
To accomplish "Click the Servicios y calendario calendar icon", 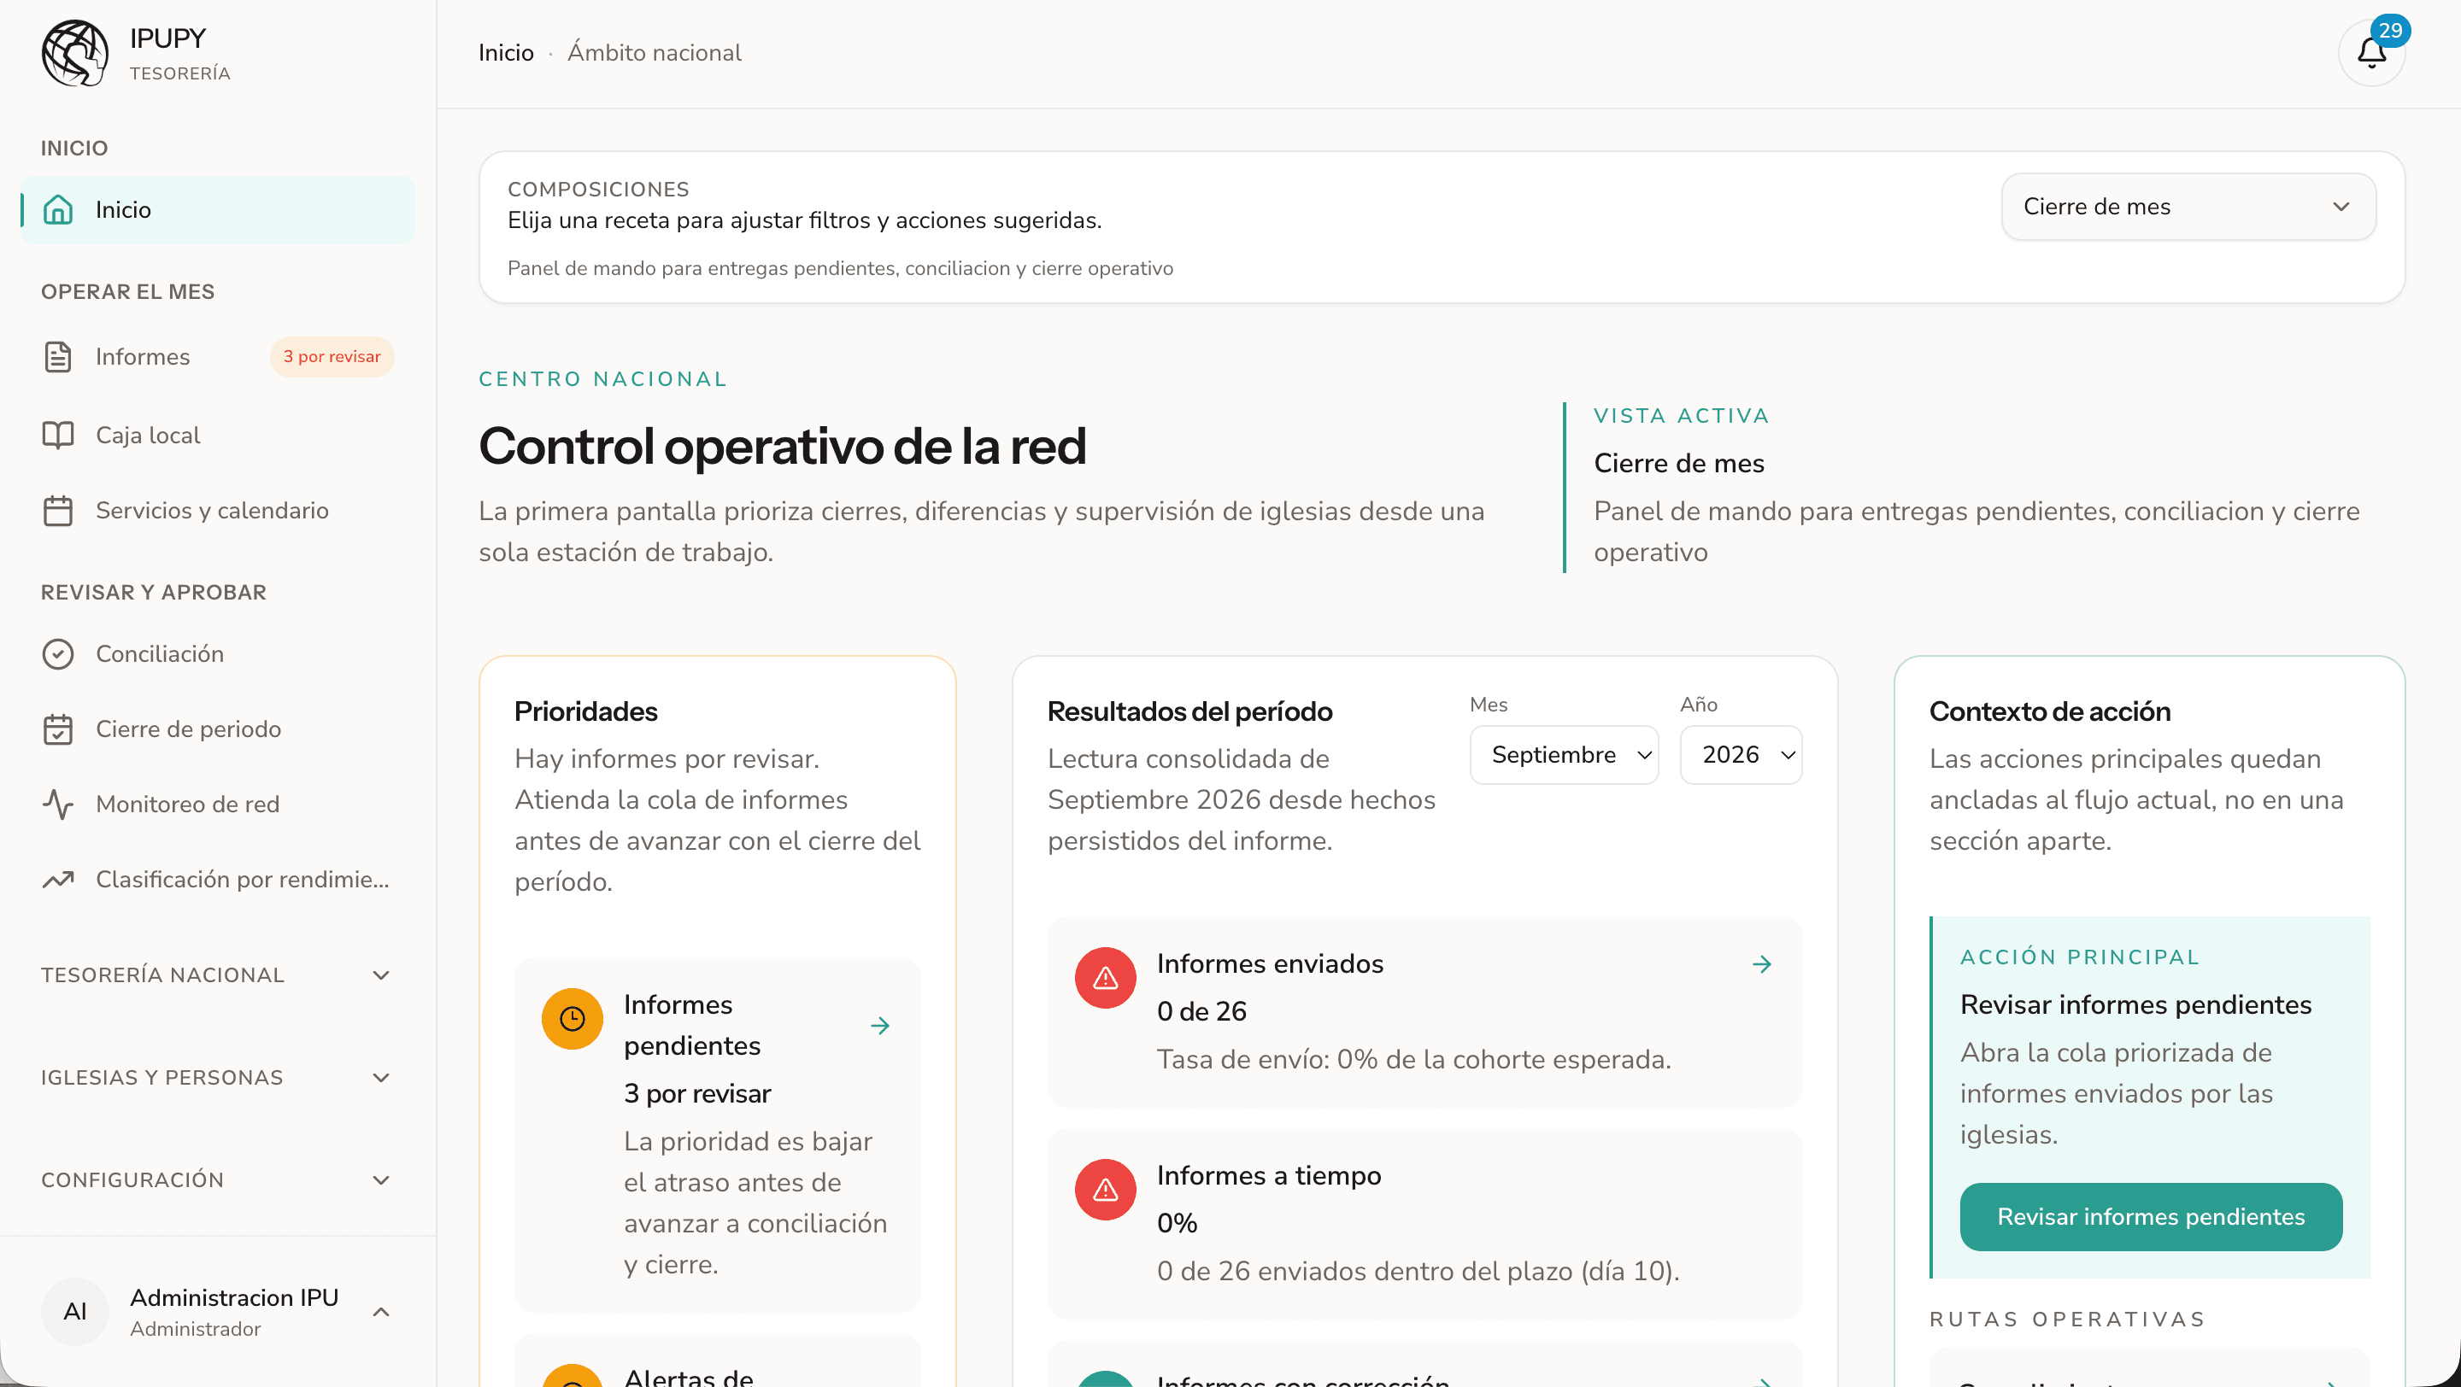I will coord(58,511).
